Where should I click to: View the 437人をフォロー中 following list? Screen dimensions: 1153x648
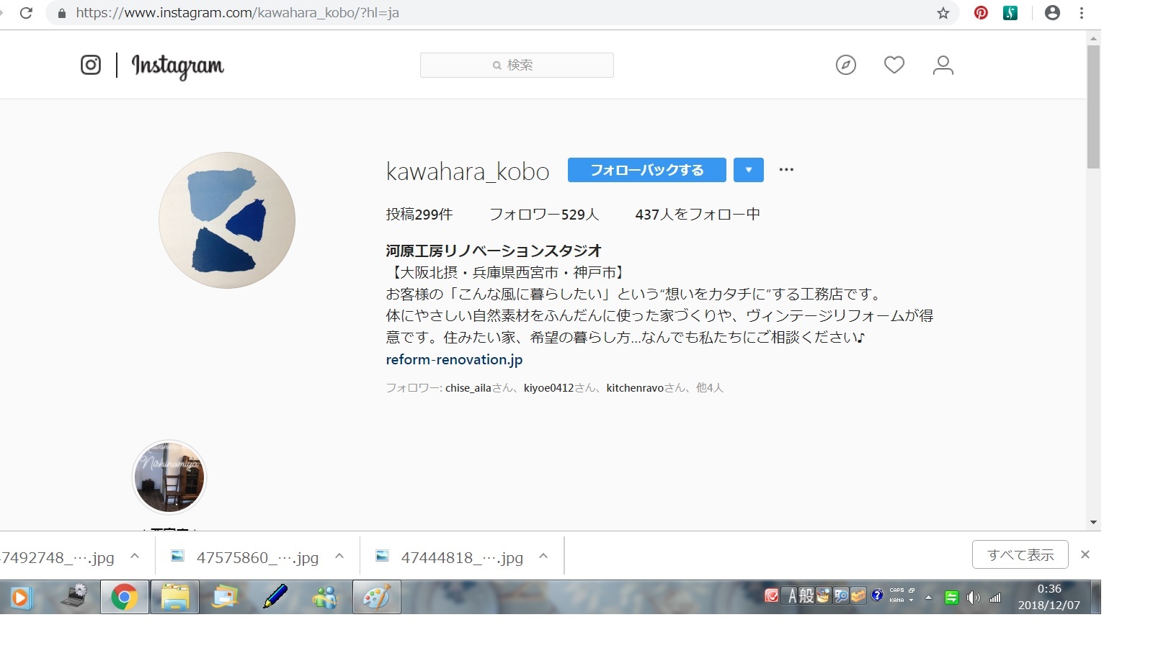pyautogui.click(x=698, y=215)
